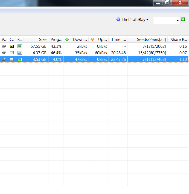This screenshot has width=189, height=194.
Task: Sort by the C... column header
Action: [12, 39]
